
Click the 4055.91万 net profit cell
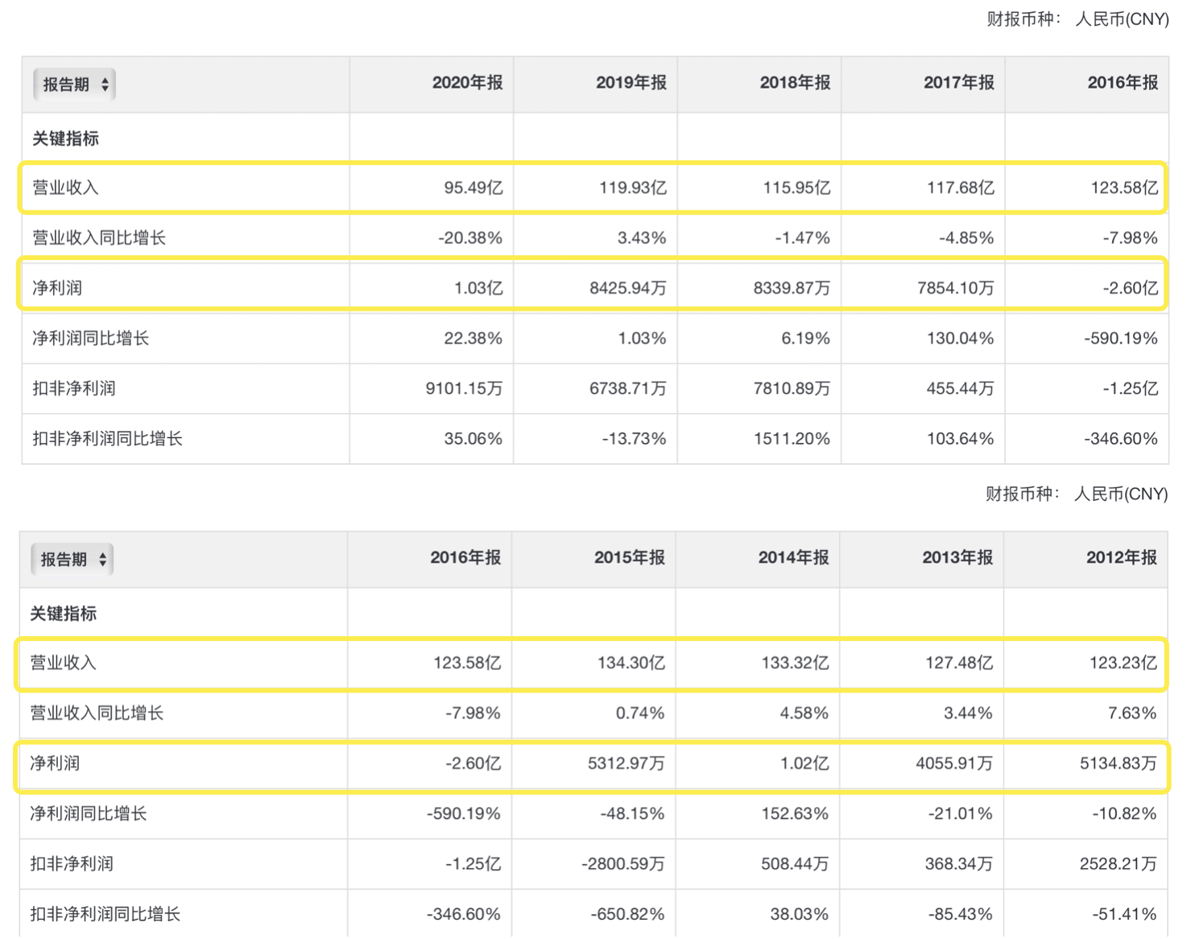(953, 763)
